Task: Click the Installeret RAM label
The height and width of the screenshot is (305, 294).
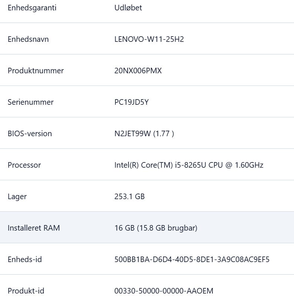Action: tap(34, 228)
